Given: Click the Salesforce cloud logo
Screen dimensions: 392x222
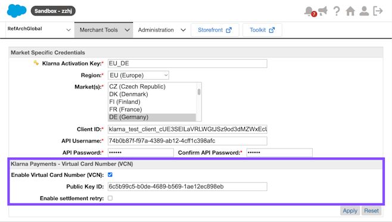Looking at the screenshot, I should [17, 11].
